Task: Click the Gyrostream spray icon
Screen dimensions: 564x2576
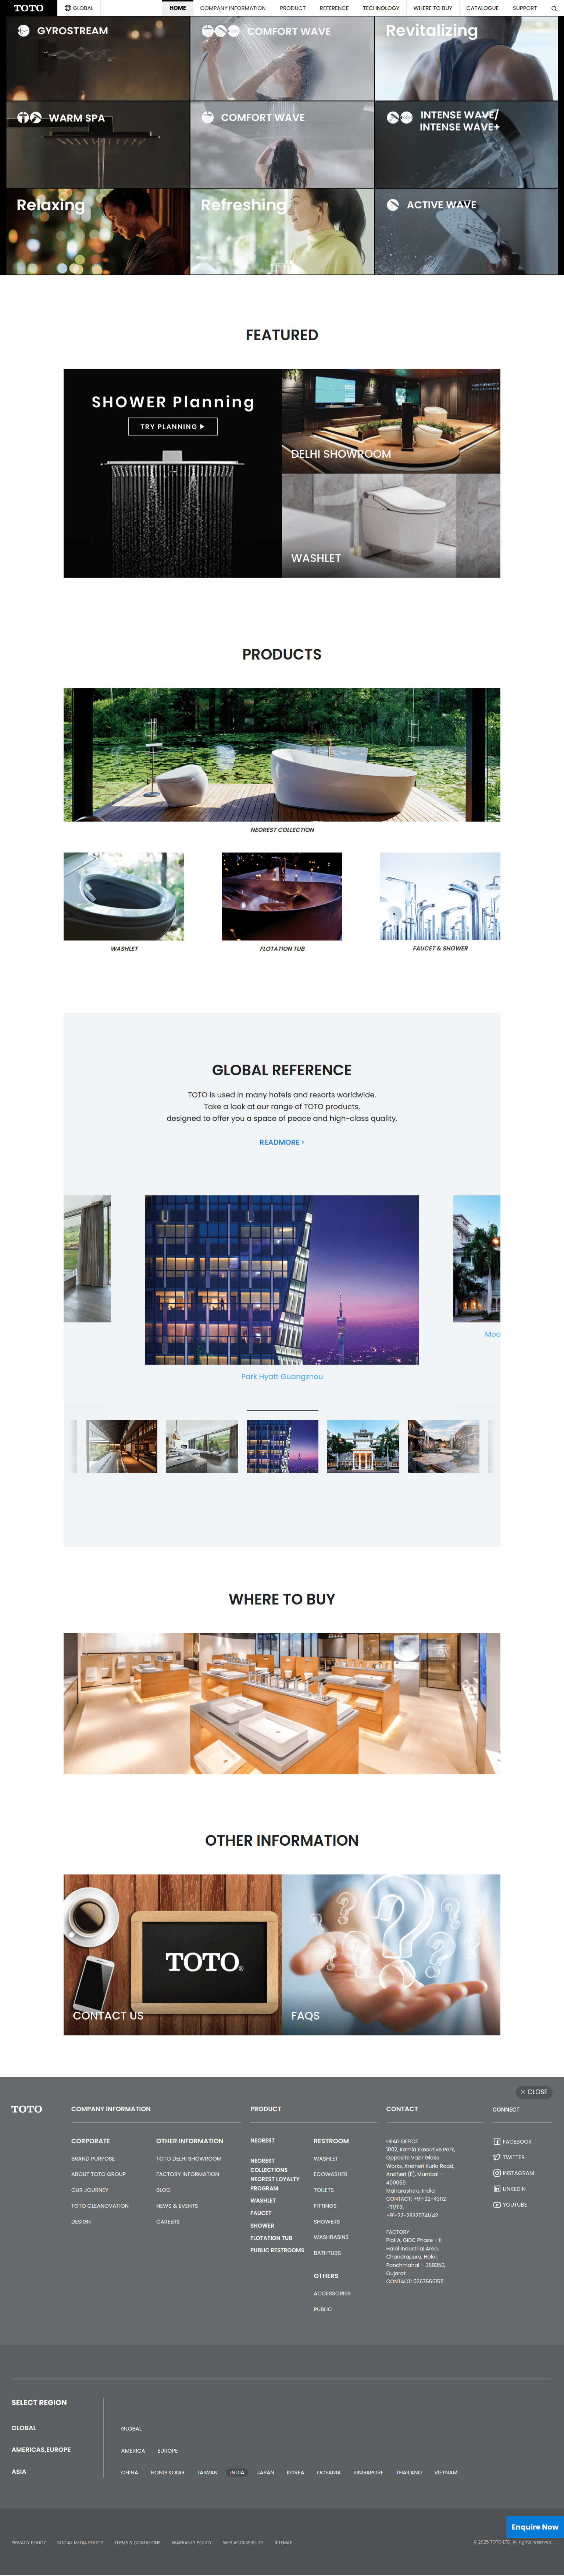Action: point(23,31)
